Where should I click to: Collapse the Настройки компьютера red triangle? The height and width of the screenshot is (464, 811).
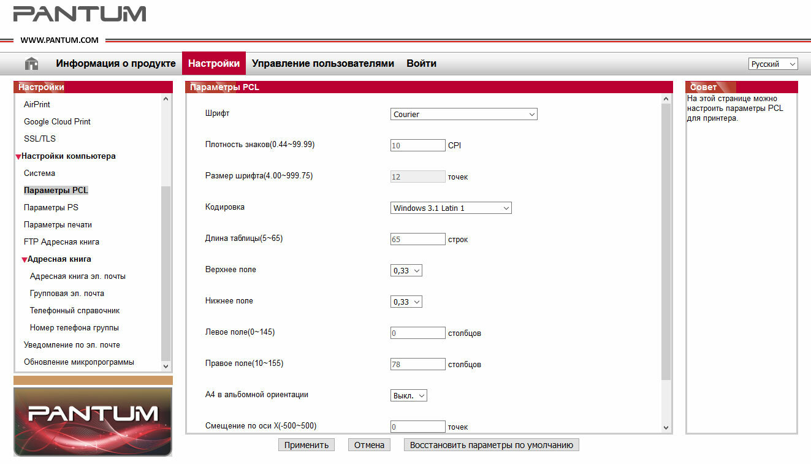click(x=18, y=157)
